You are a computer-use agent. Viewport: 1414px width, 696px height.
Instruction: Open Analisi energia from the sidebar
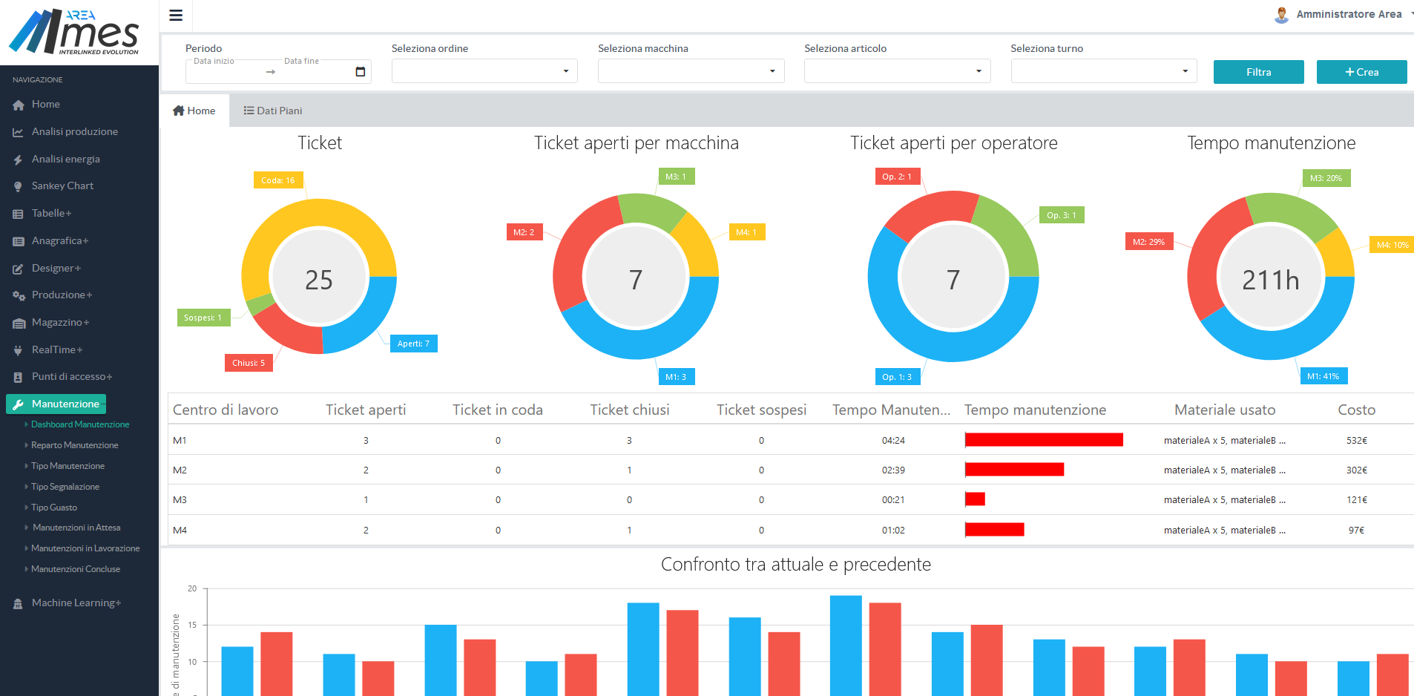click(66, 159)
